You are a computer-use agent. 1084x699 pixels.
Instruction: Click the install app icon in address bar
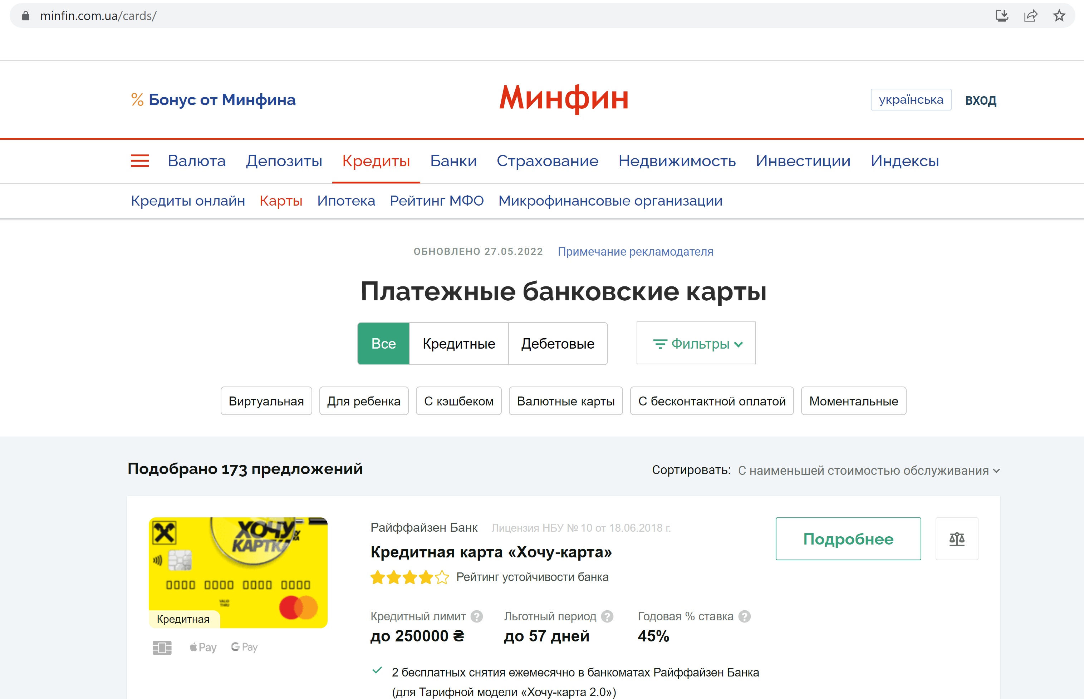pos(1002,16)
